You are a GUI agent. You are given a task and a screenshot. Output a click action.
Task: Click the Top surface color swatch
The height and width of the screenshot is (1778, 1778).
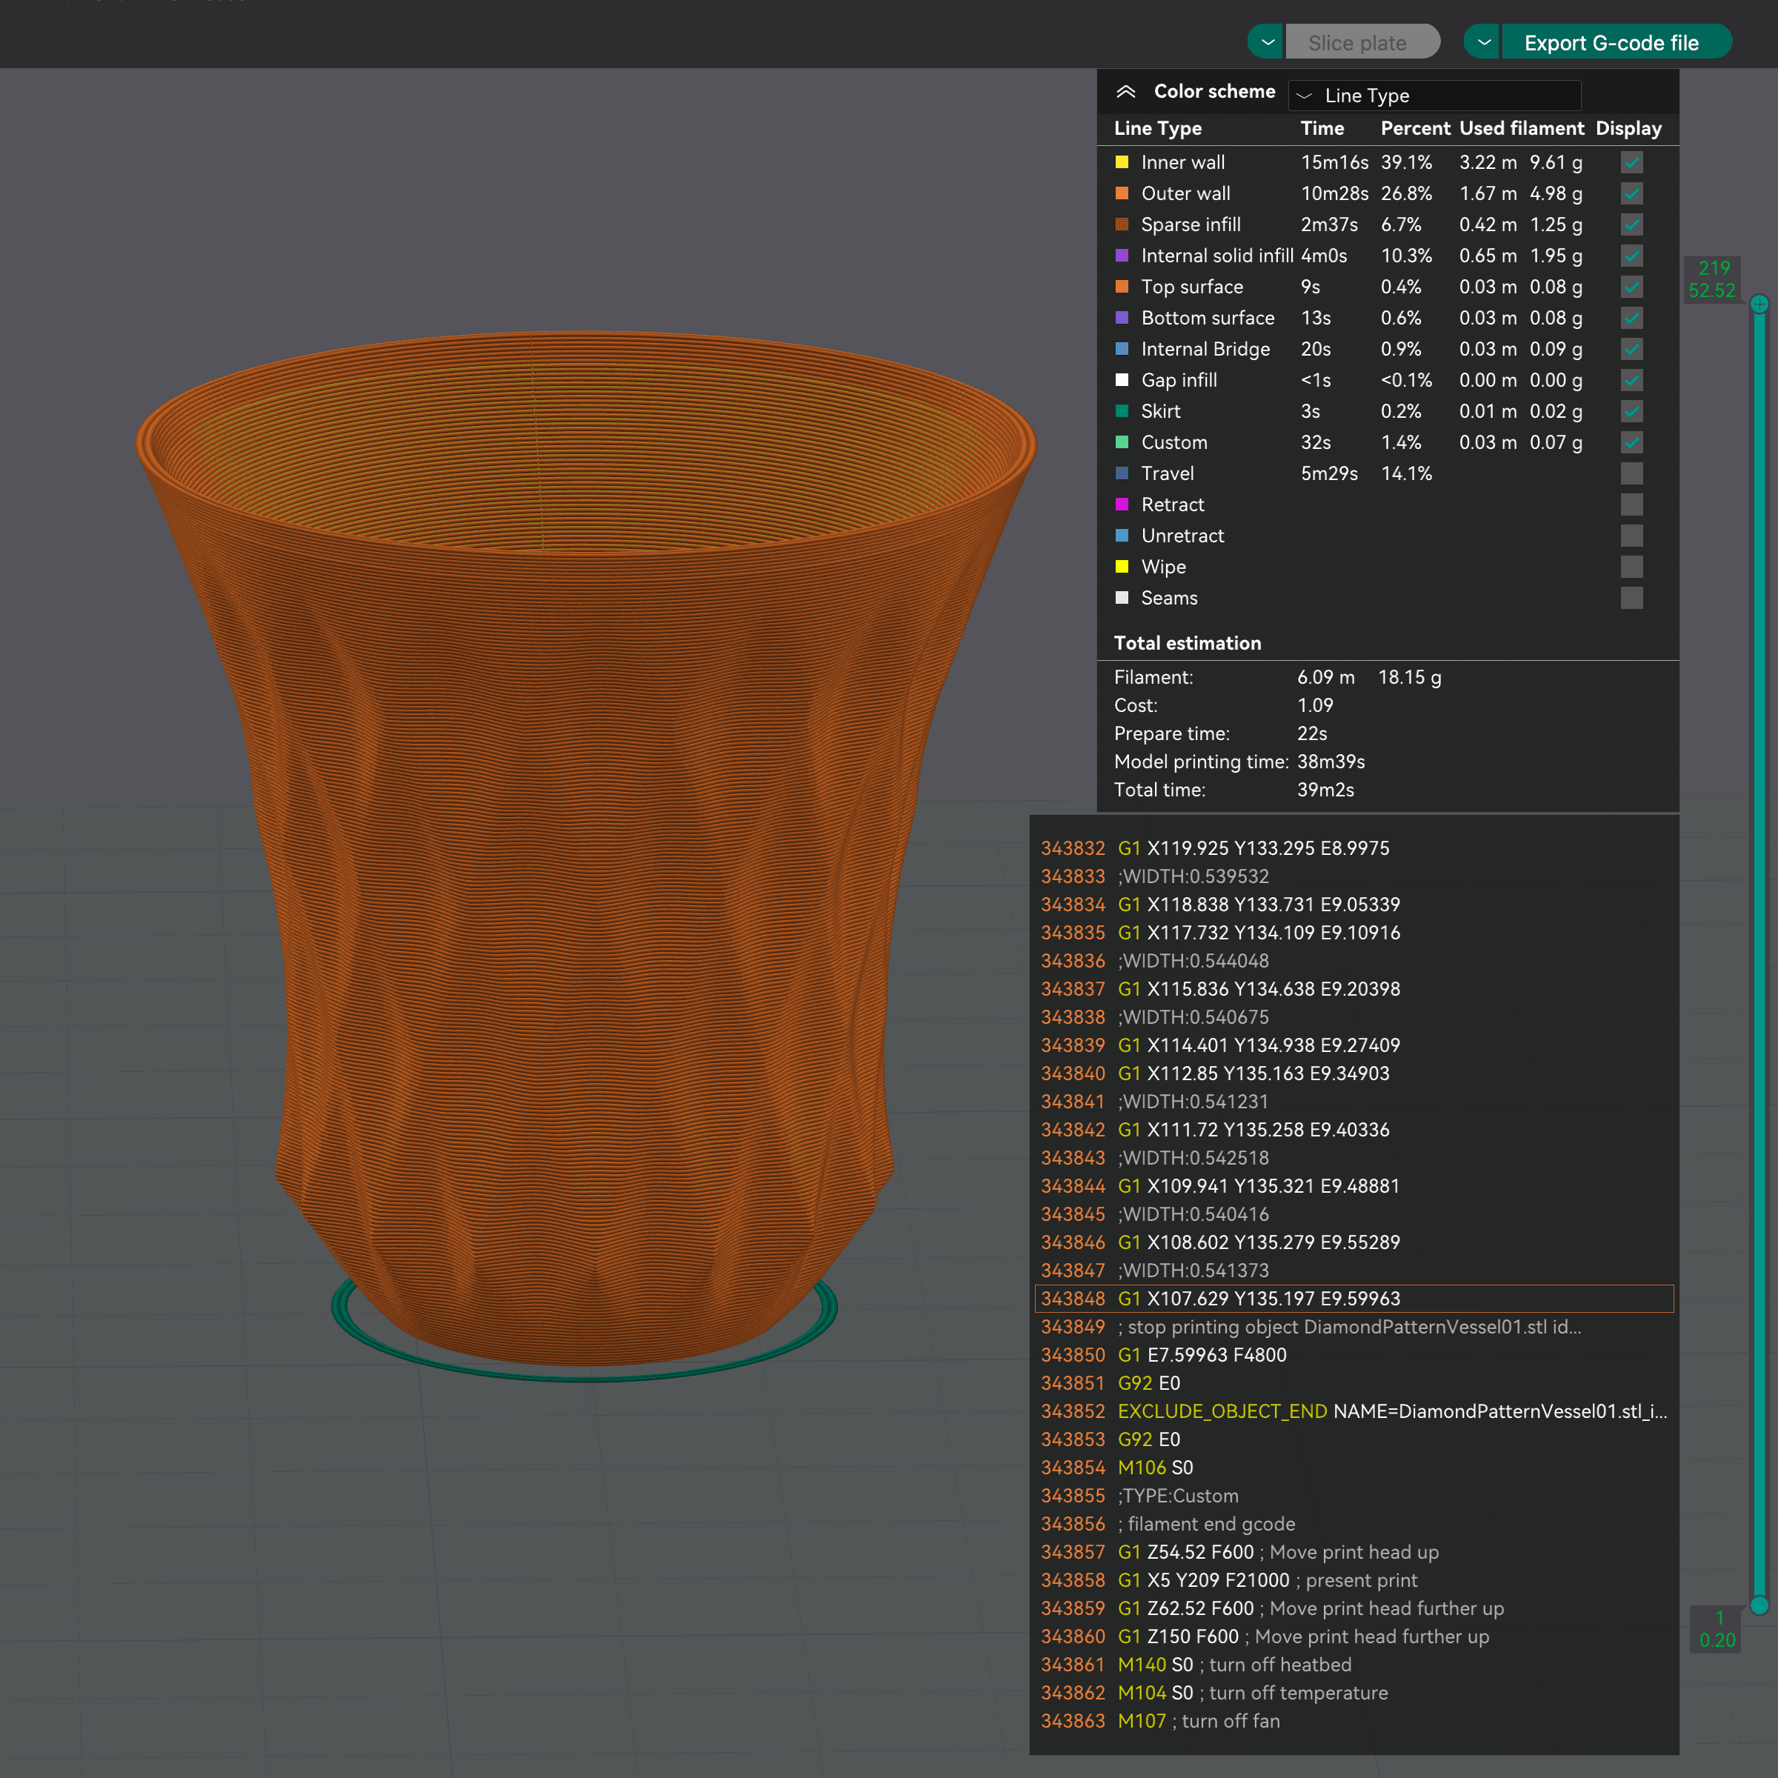(1122, 287)
